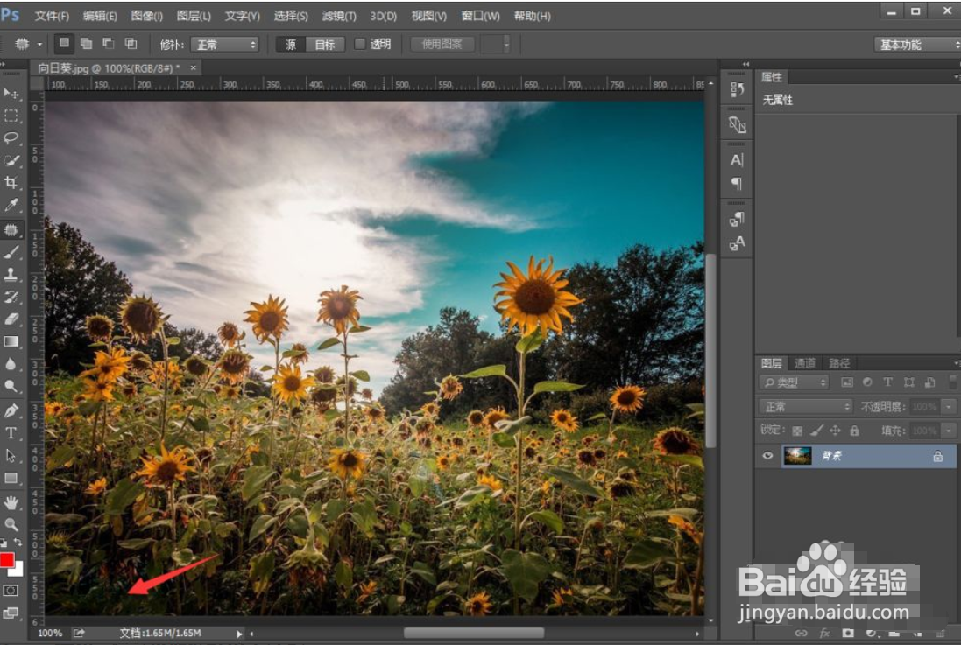Select the Dodge tool
This screenshot has height=645, width=961.
[x=11, y=387]
